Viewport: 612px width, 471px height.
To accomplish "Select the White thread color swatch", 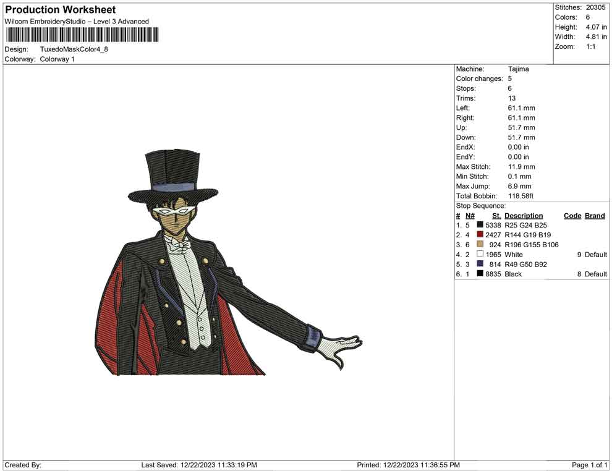I will coord(480,254).
